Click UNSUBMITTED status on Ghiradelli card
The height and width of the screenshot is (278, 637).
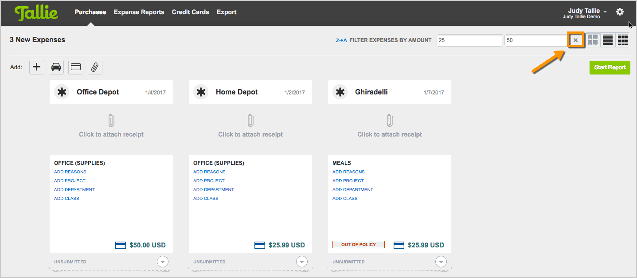point(348,262)
